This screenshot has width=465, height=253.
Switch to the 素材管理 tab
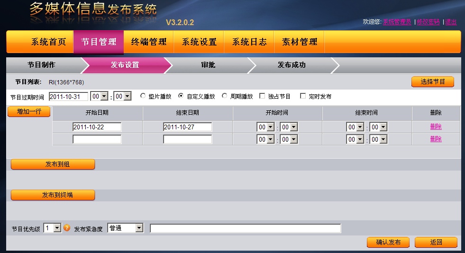pos(300,42)
